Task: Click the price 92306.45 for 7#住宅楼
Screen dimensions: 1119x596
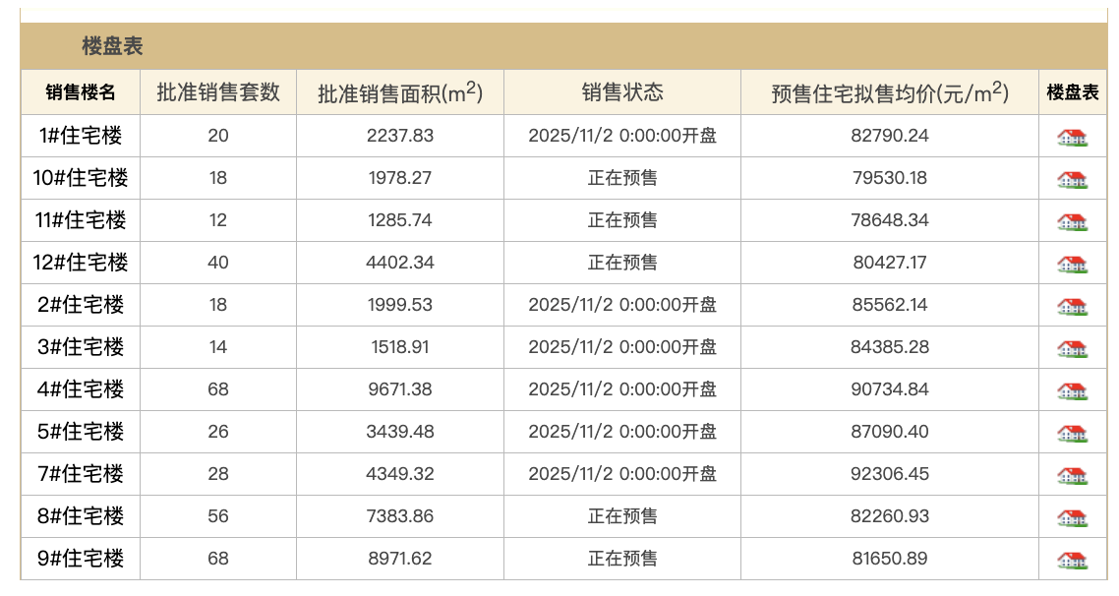Action: click(x=889, y=474)
